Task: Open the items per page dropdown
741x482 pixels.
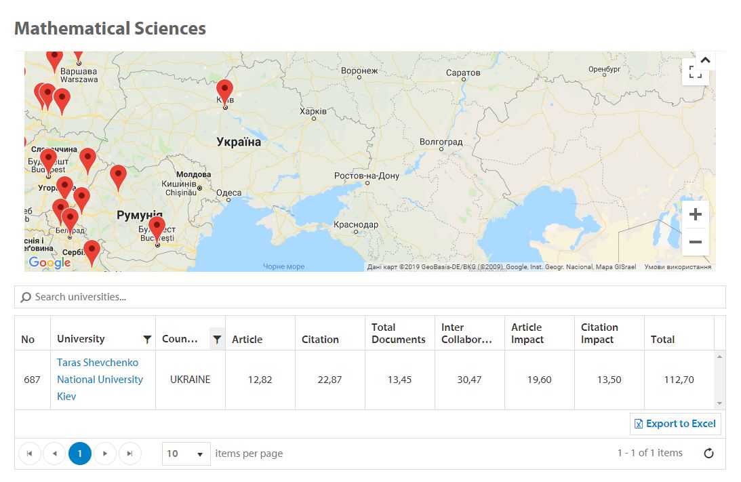Action: coord(186,454)
